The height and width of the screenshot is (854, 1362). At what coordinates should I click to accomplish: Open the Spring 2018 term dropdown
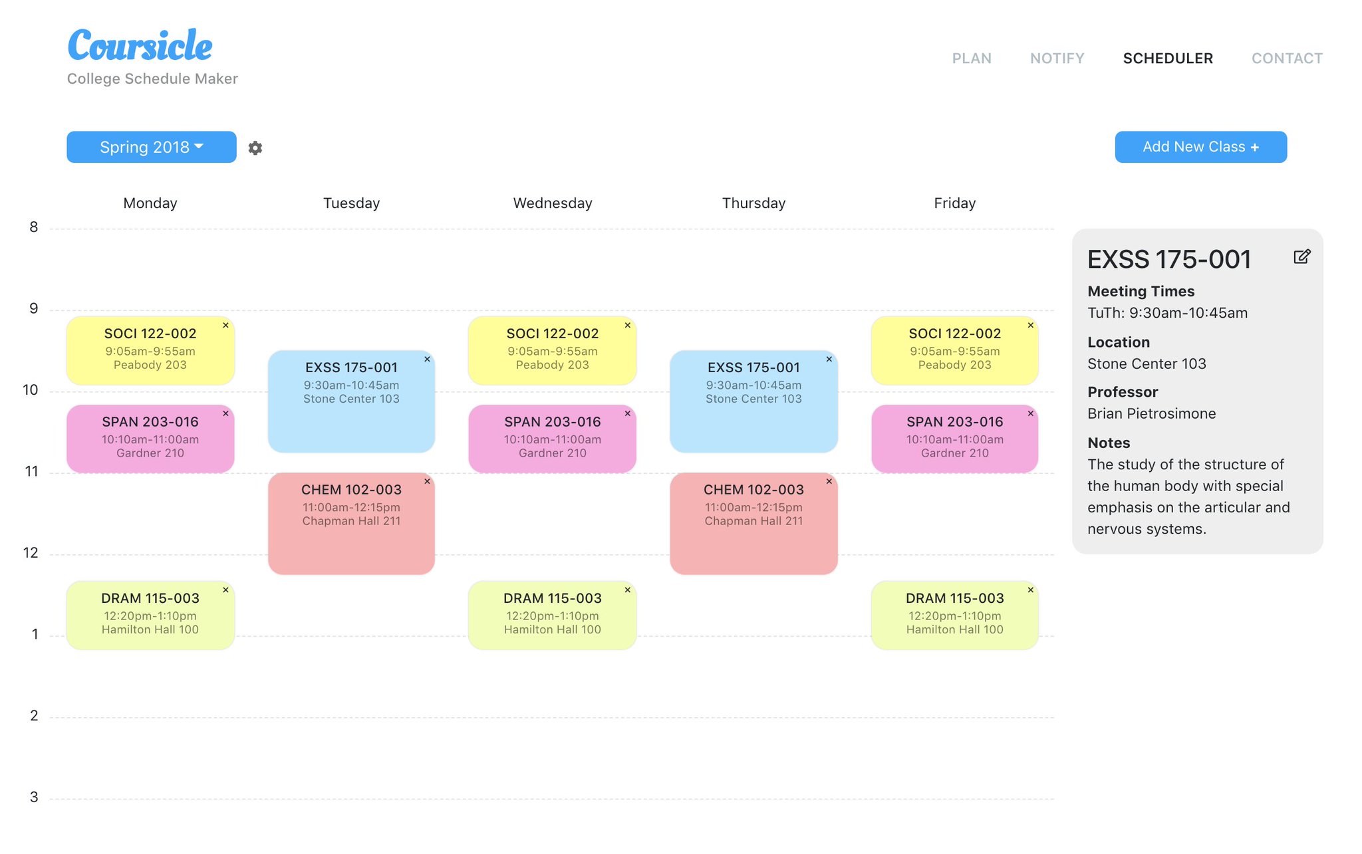click(x=150, y=147)
